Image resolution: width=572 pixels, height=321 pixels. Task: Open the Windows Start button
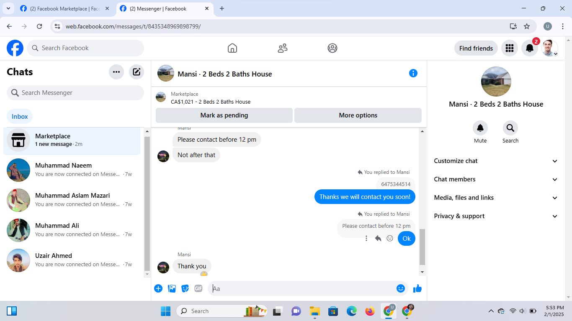(166, 311)
